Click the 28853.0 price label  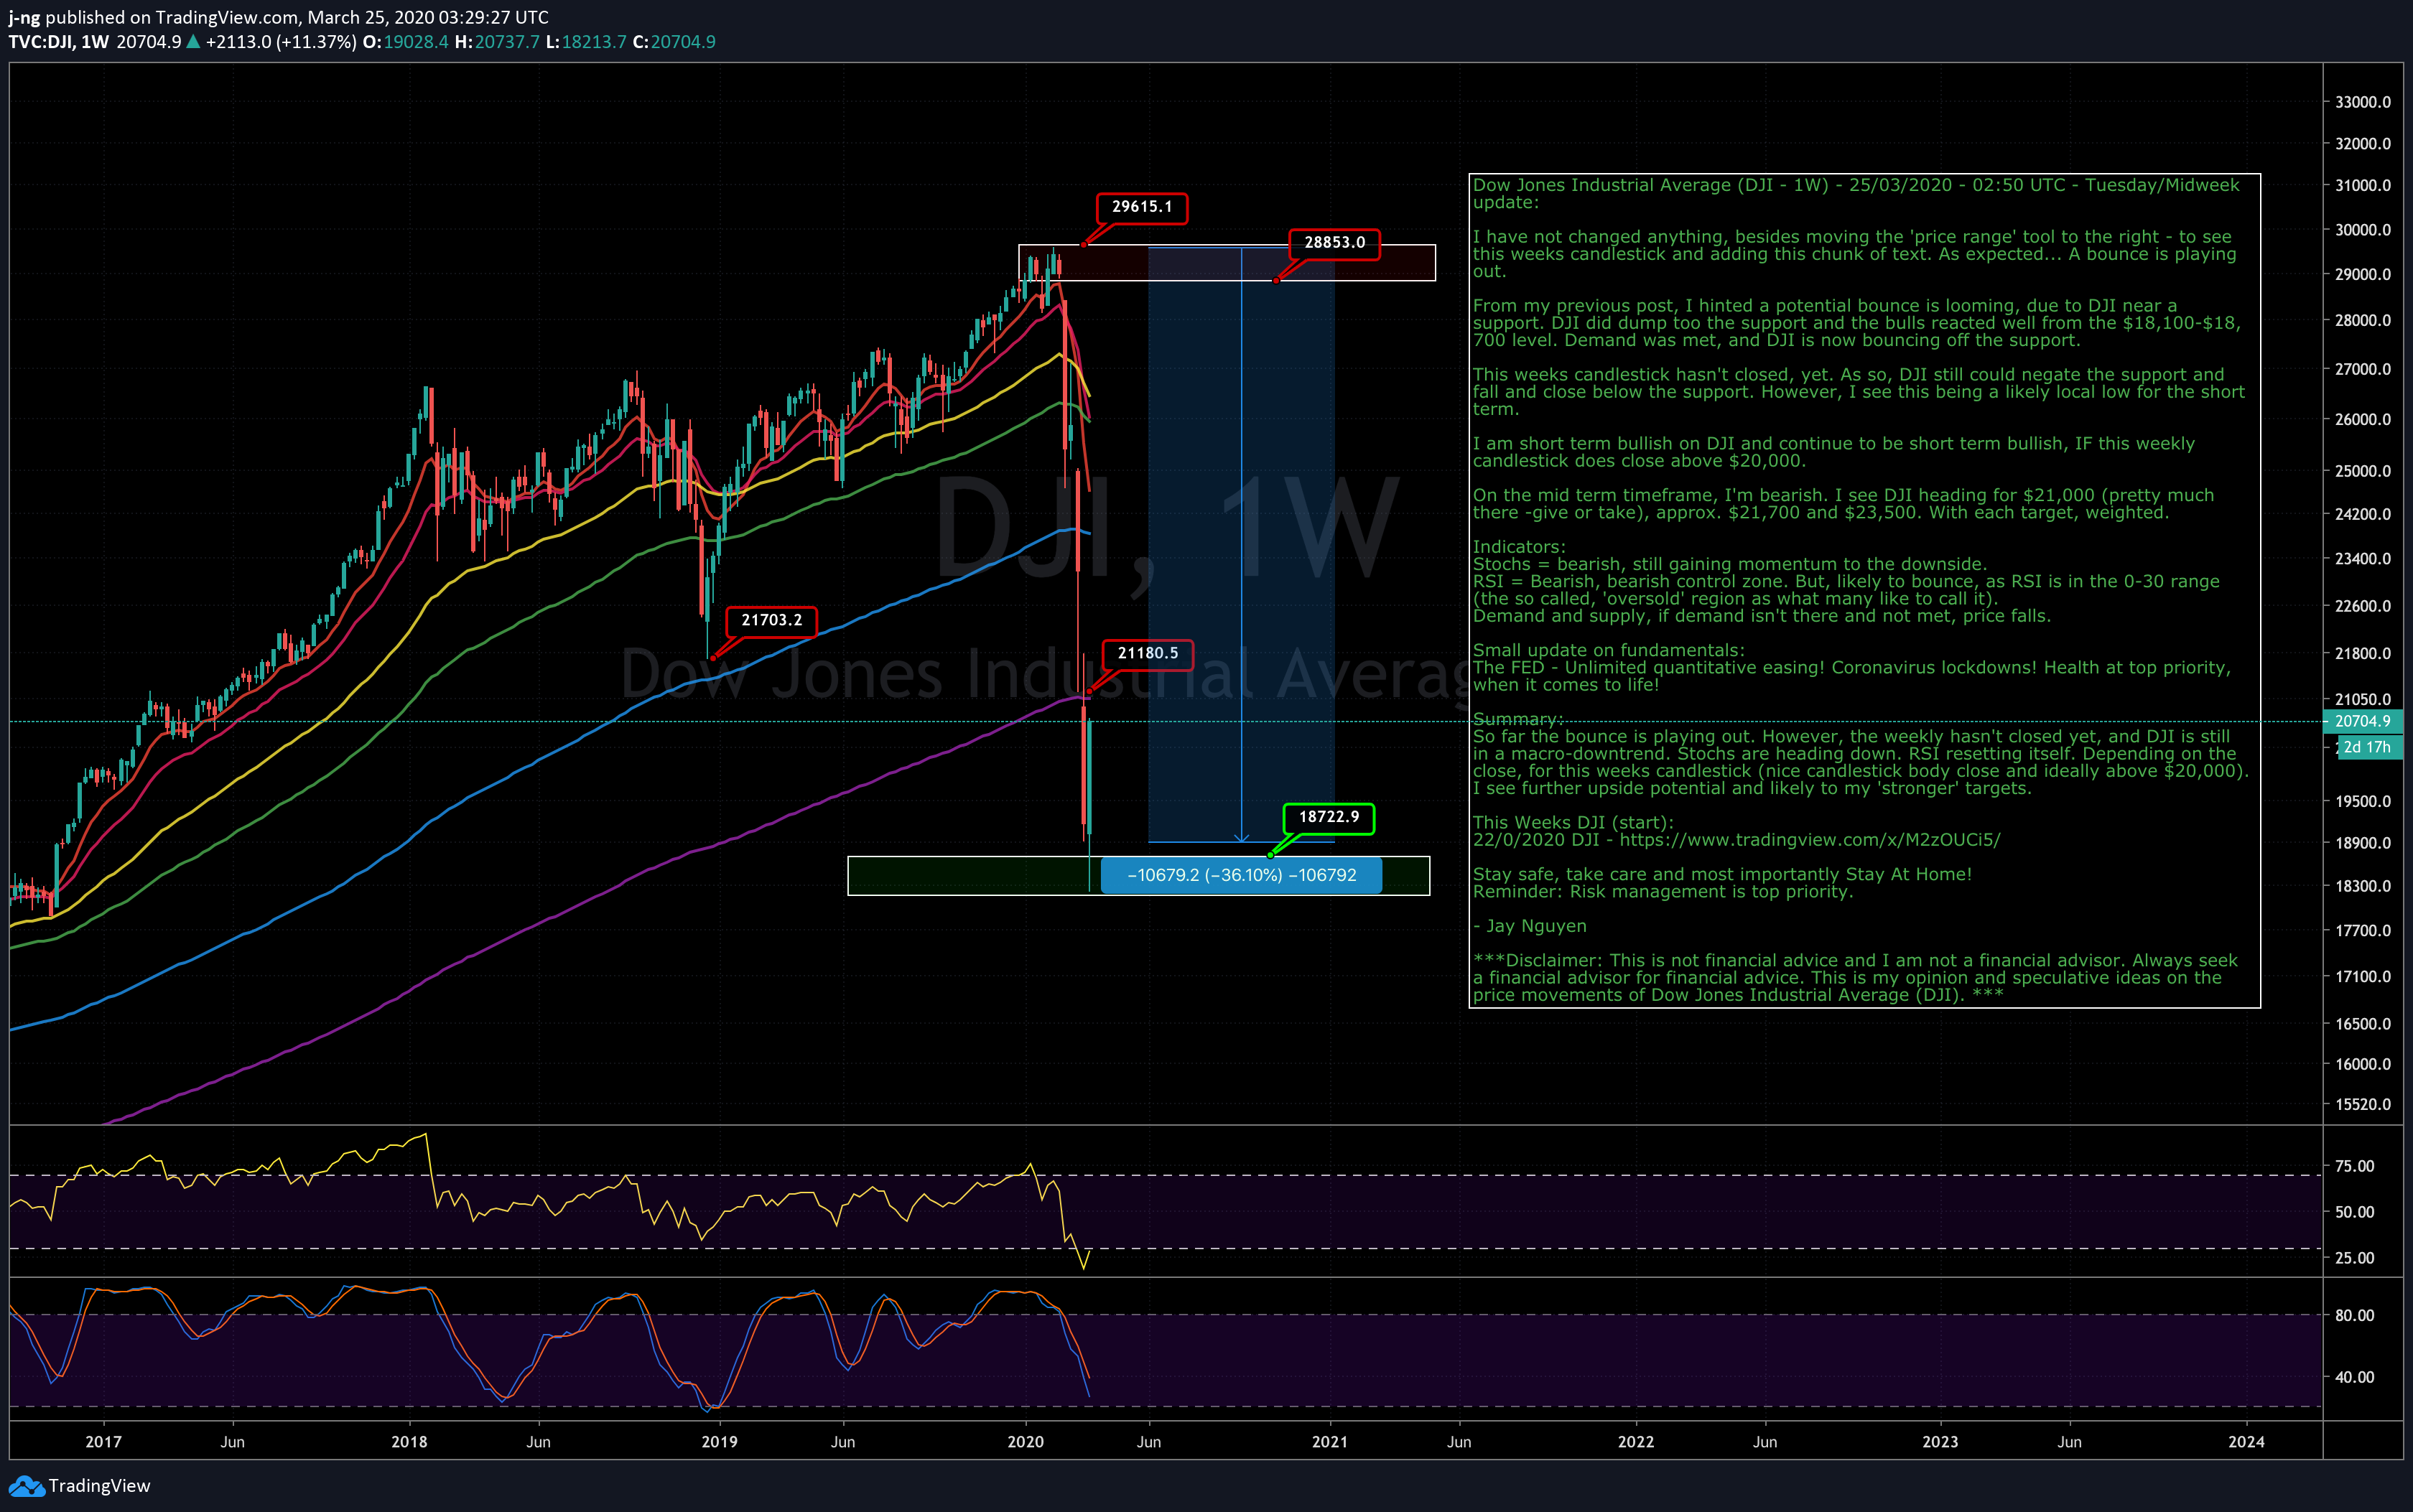[1334, 243]
